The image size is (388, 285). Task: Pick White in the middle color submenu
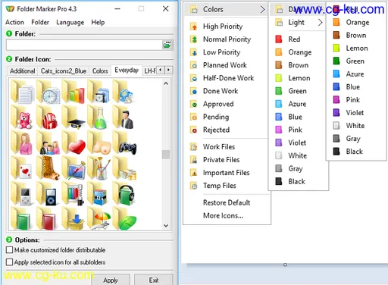pos(298,155)
